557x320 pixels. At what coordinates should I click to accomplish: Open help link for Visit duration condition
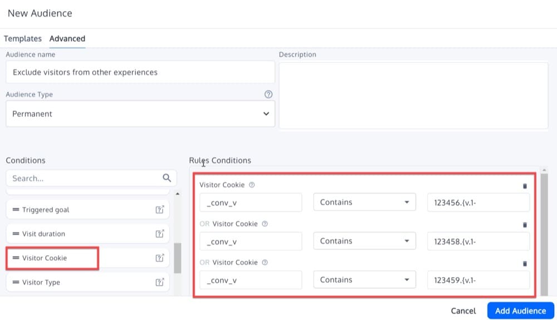(x=160, y=234)
